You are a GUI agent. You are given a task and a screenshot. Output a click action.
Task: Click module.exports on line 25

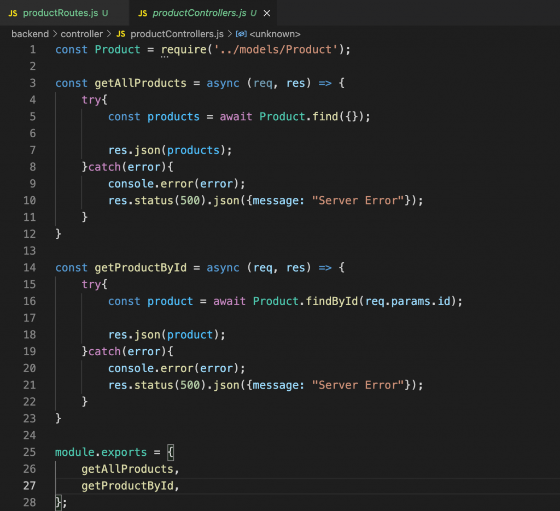click(101, 452)
